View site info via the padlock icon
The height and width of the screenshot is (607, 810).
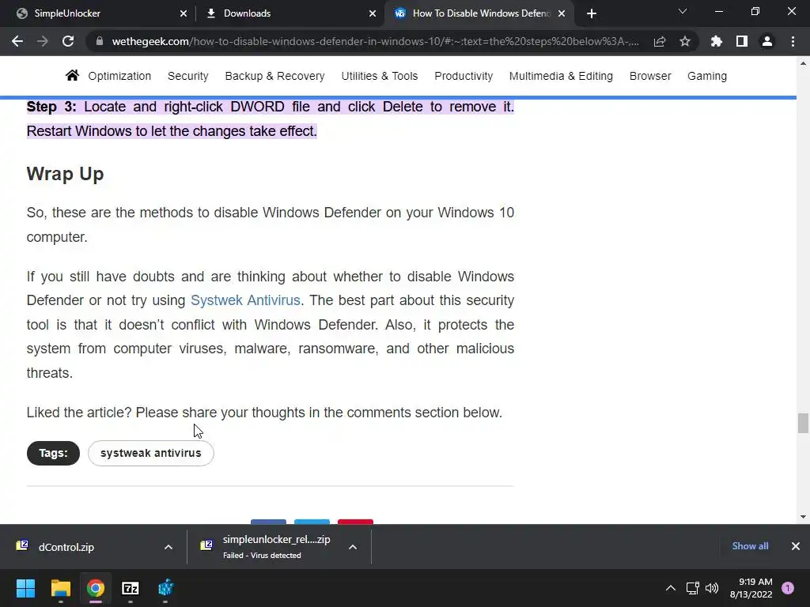[100, 41]
